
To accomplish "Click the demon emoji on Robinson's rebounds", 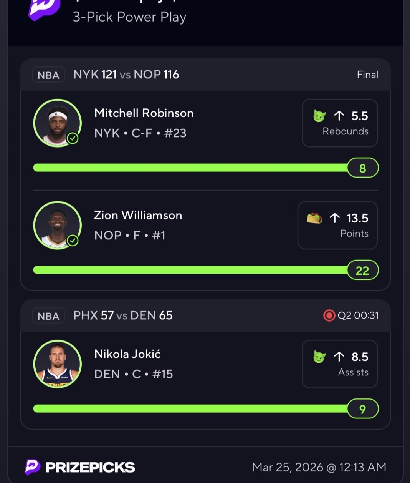I will click(x=319, y=116).
